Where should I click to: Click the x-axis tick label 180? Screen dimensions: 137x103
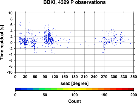[x=75, y=77]
